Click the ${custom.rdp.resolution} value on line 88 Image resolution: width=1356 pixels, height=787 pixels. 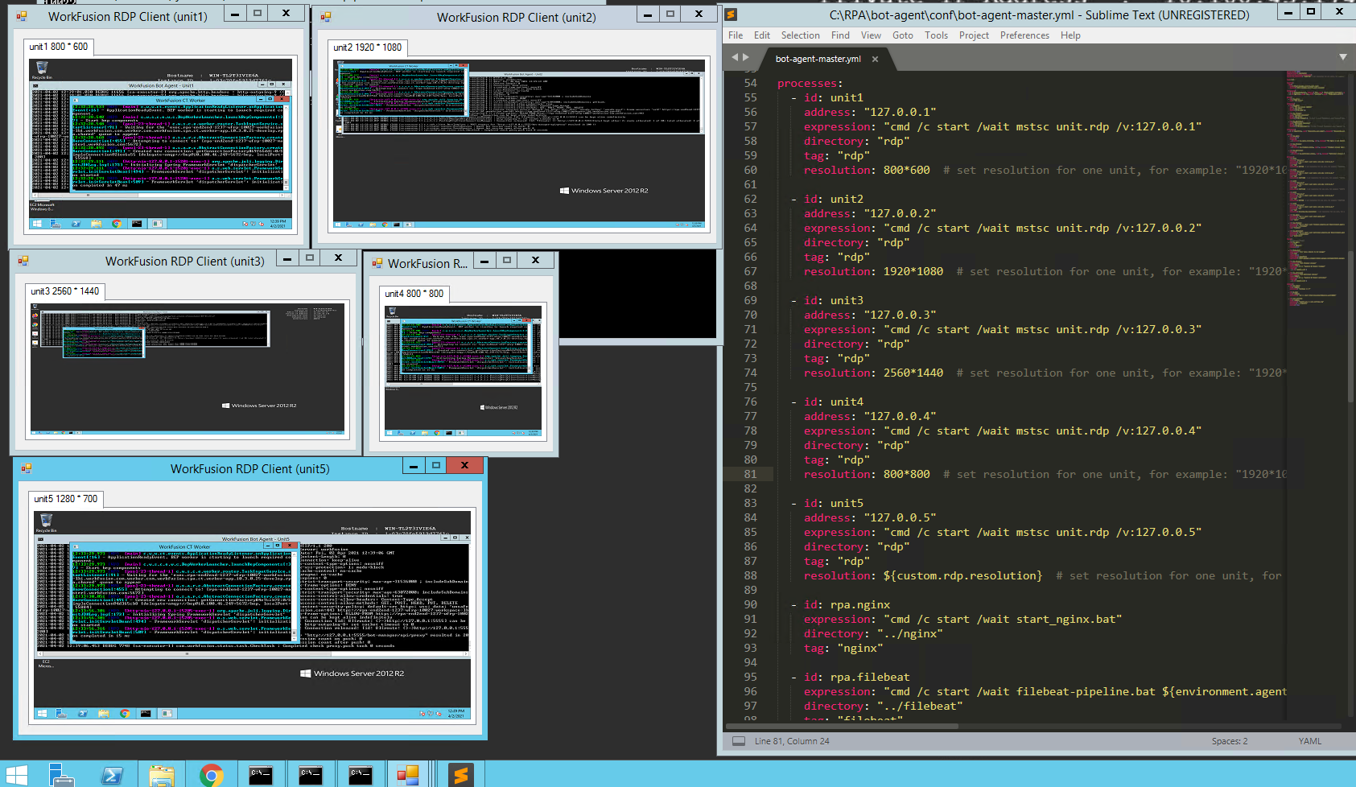pyautogui.click(x=962, y=576)
